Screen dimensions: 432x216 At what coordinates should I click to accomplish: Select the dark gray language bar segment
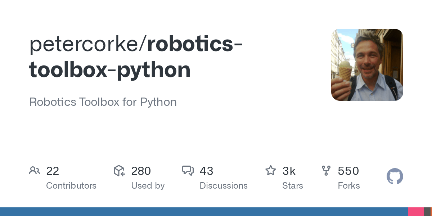pyautogui.click(x=427, y=212)
